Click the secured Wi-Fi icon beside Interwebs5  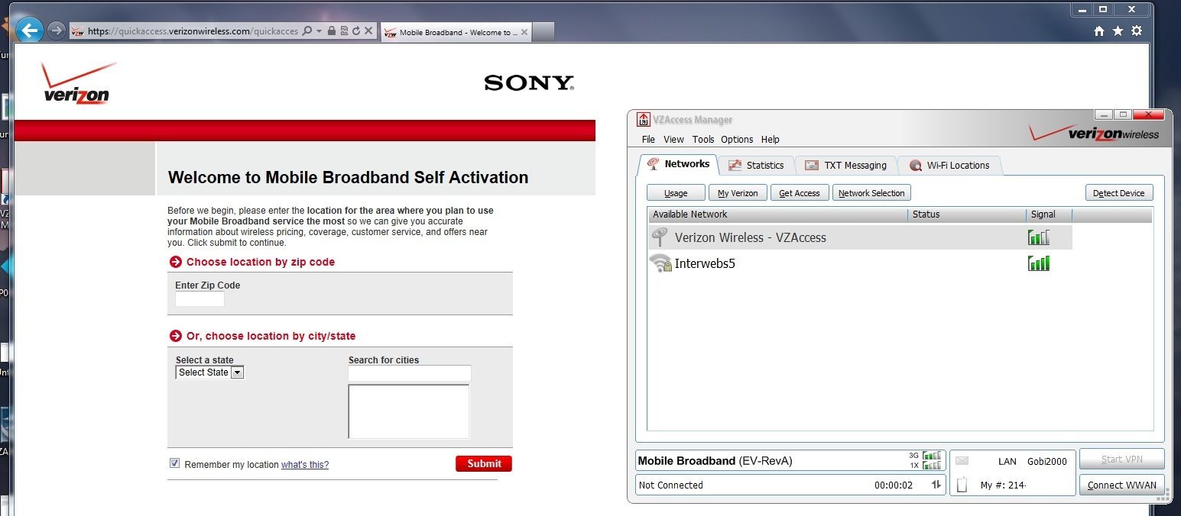click(660, 264)
